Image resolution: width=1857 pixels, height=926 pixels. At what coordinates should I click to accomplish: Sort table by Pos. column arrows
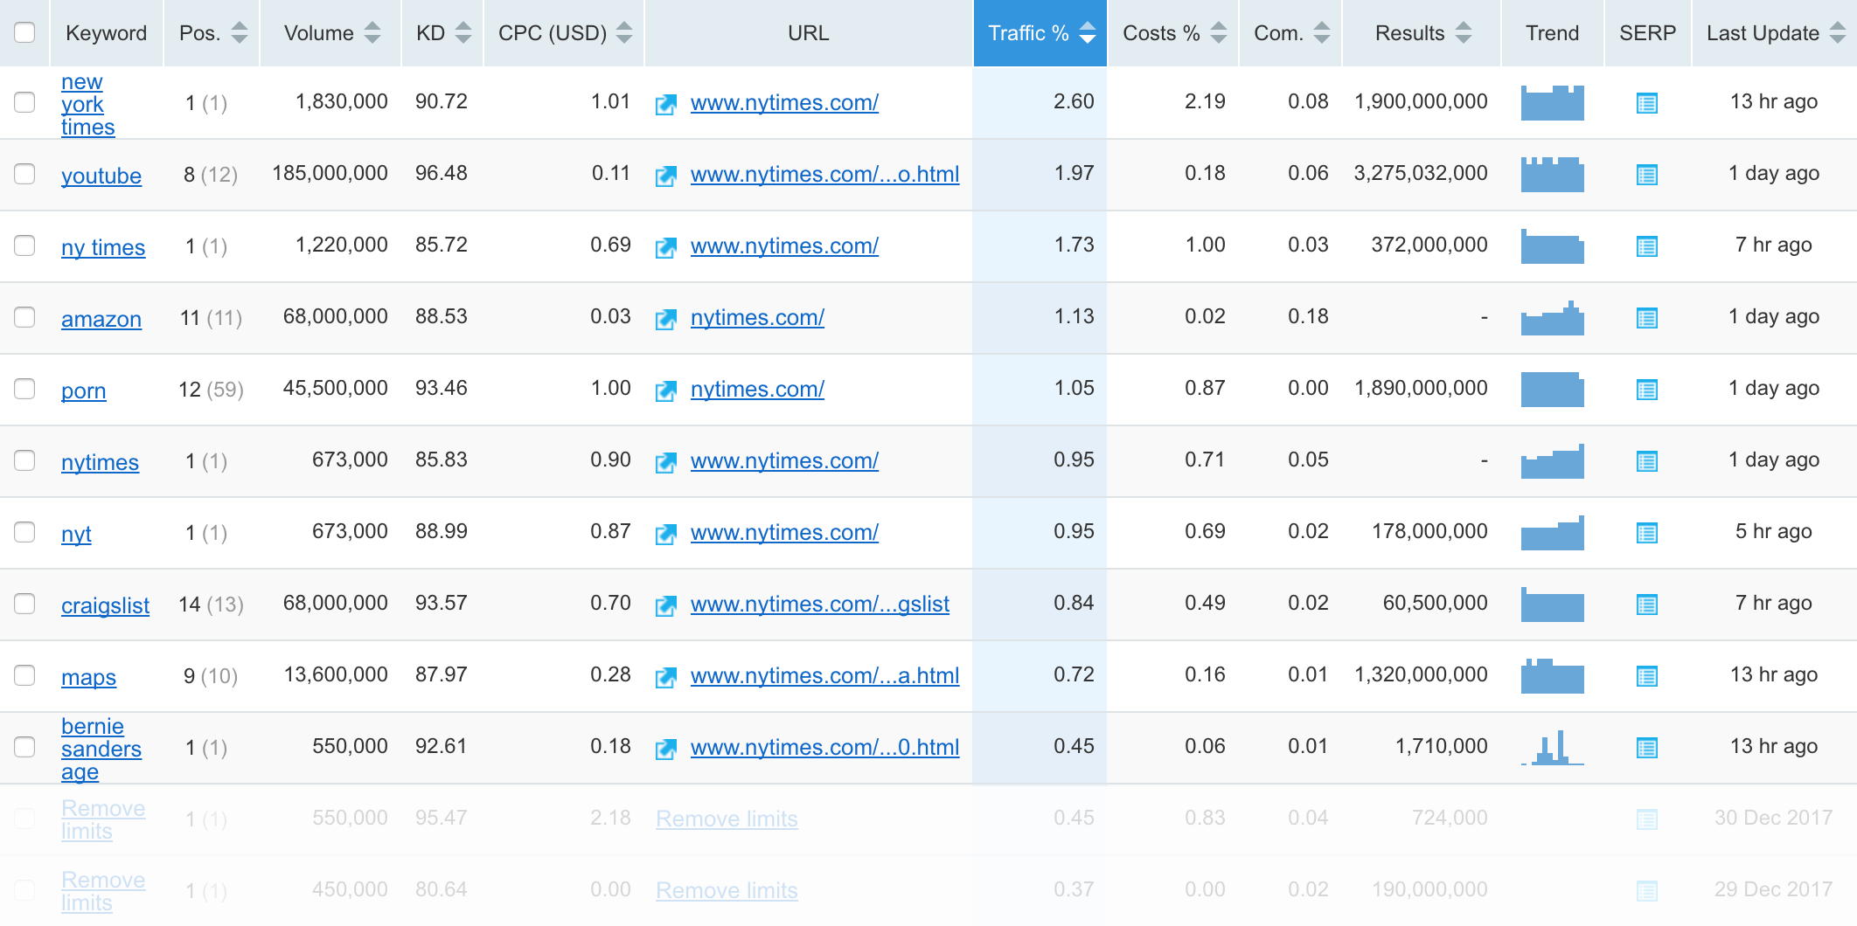click(x=240, y=33)
